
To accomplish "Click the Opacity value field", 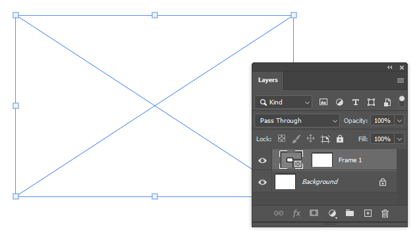I will click(382, 121).
